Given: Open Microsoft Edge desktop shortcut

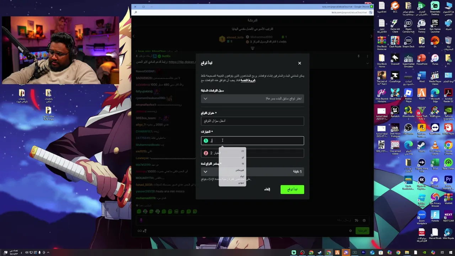Looking at the screenshot, I should click(x=435, y=96).
